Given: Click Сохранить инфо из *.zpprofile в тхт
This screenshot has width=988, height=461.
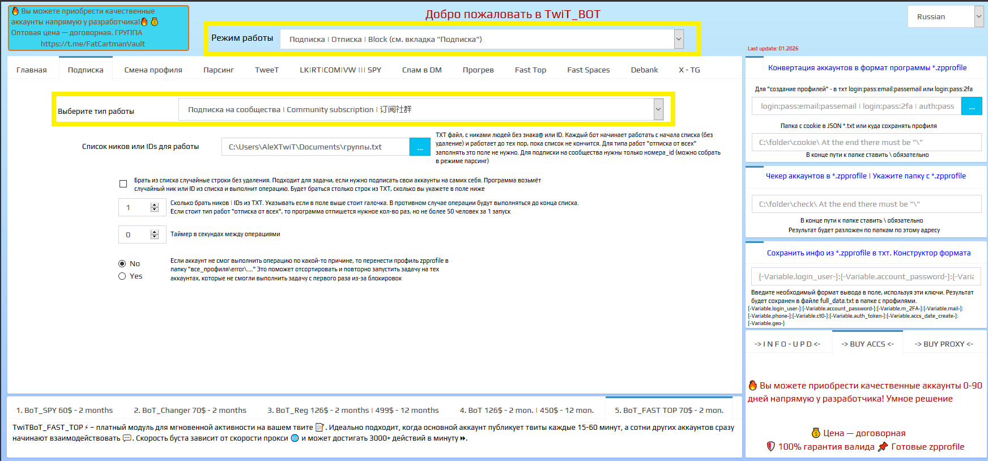Looking at the screenshot, I should pyautogui.click(x=868, y=253).
